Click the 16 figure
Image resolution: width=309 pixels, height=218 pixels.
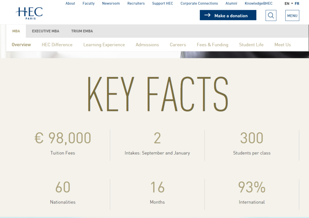coord(157,187)
